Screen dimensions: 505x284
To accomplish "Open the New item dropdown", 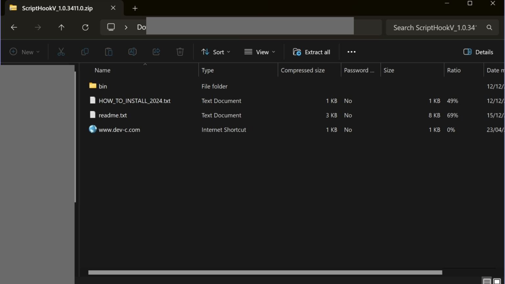I will click(x=25, y=52).
